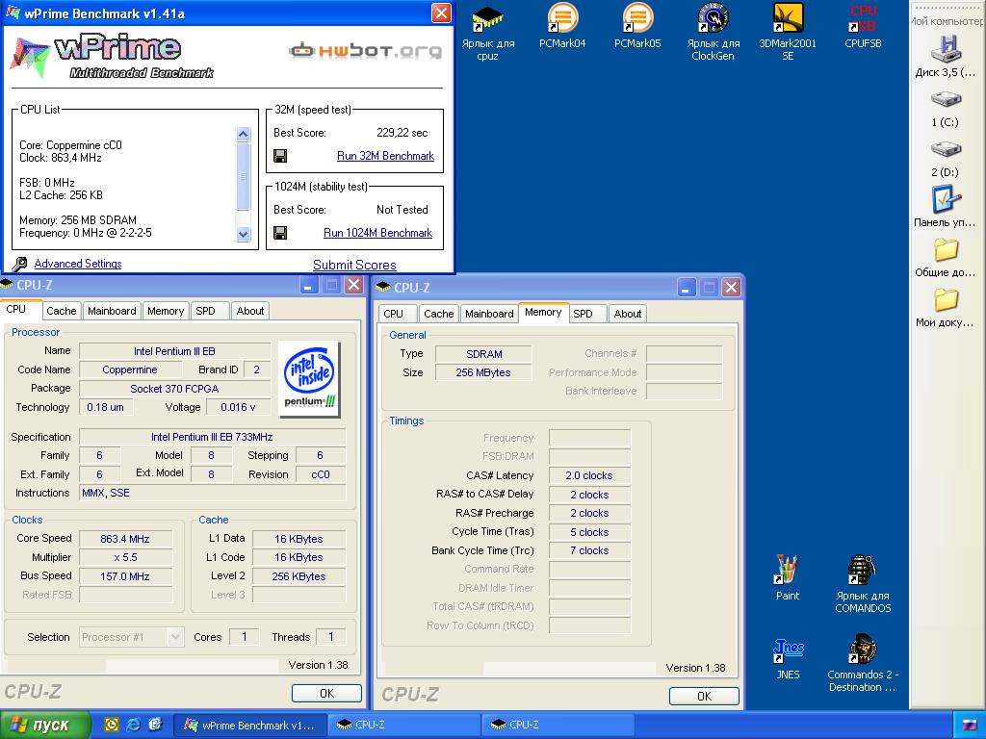Click the CPU List scroll down arrow

[x=243, y=234]
